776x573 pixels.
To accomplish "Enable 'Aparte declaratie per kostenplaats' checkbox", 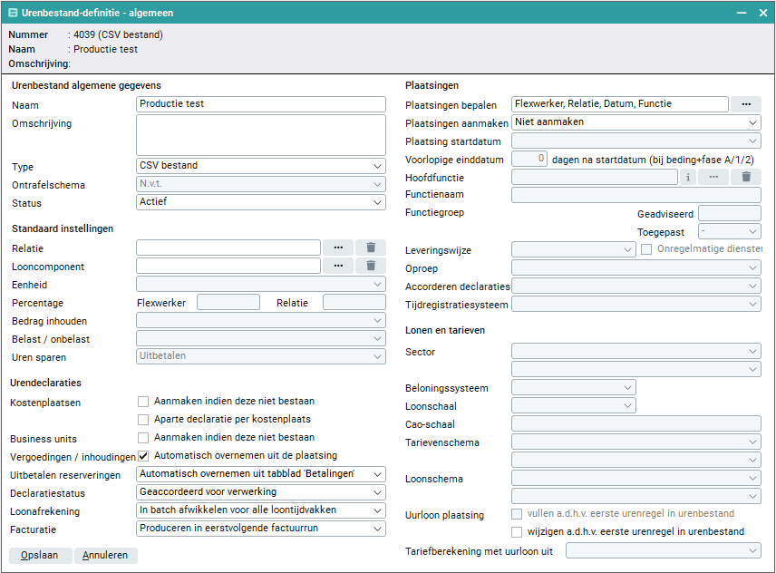I will (x=143, y=420).
